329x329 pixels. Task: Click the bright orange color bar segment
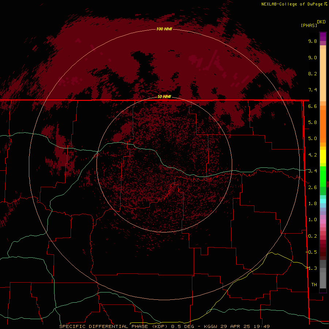pyautogui.click(x=323, y=126)
